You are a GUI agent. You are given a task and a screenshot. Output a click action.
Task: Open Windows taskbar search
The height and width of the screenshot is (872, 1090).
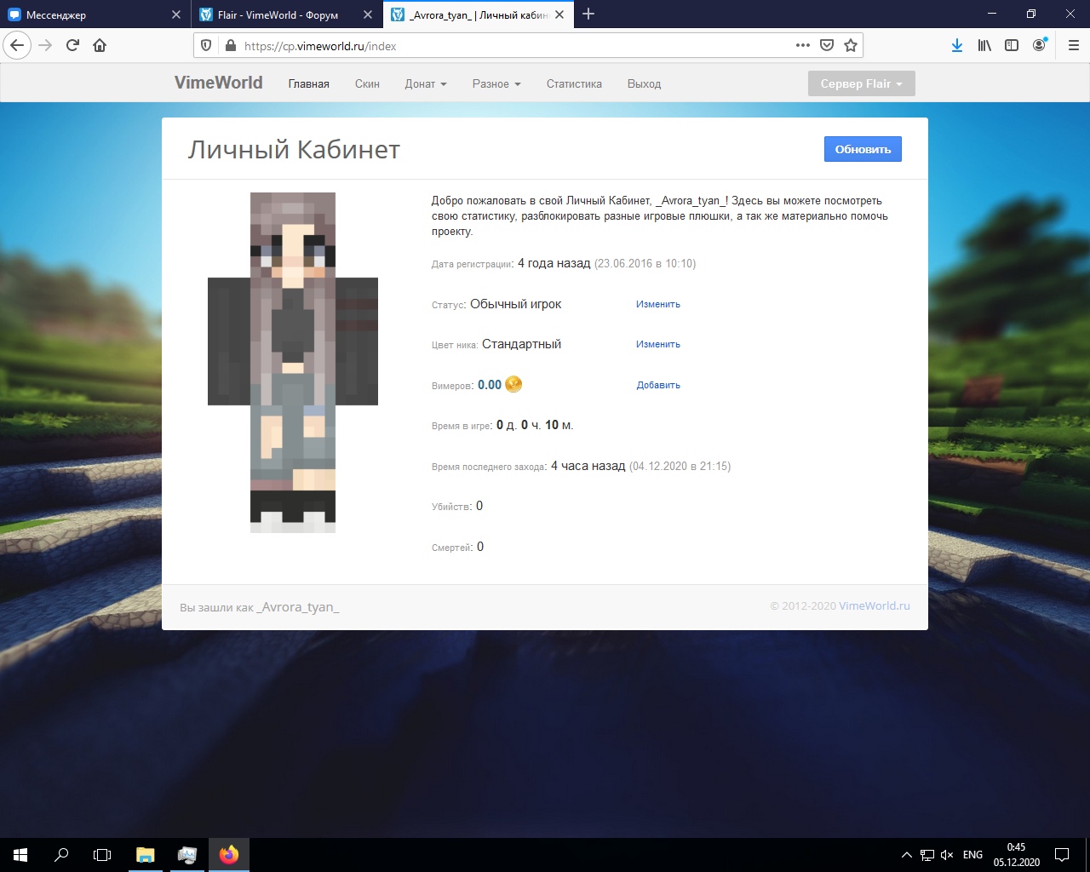click(61, 855)
